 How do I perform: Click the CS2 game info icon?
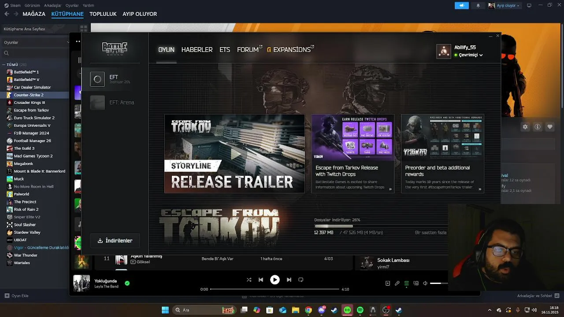(538, 127)
